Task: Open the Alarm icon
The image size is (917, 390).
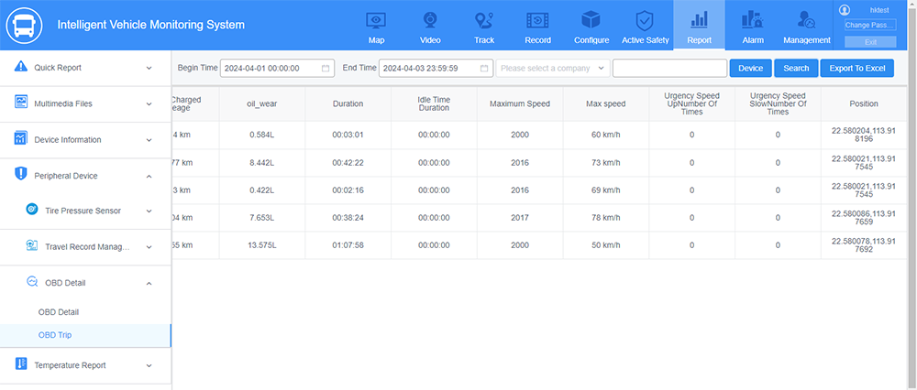Action: (x=752, y=20)
